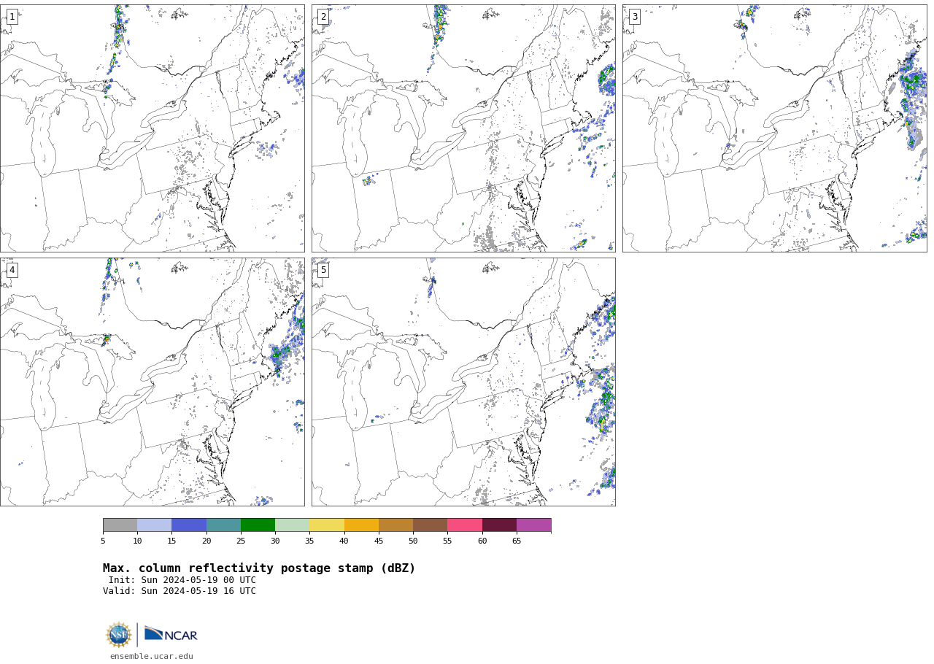Select the gray 5-10 dBZ swatch
The image size is (934, 664).
[x=120, y=525]
